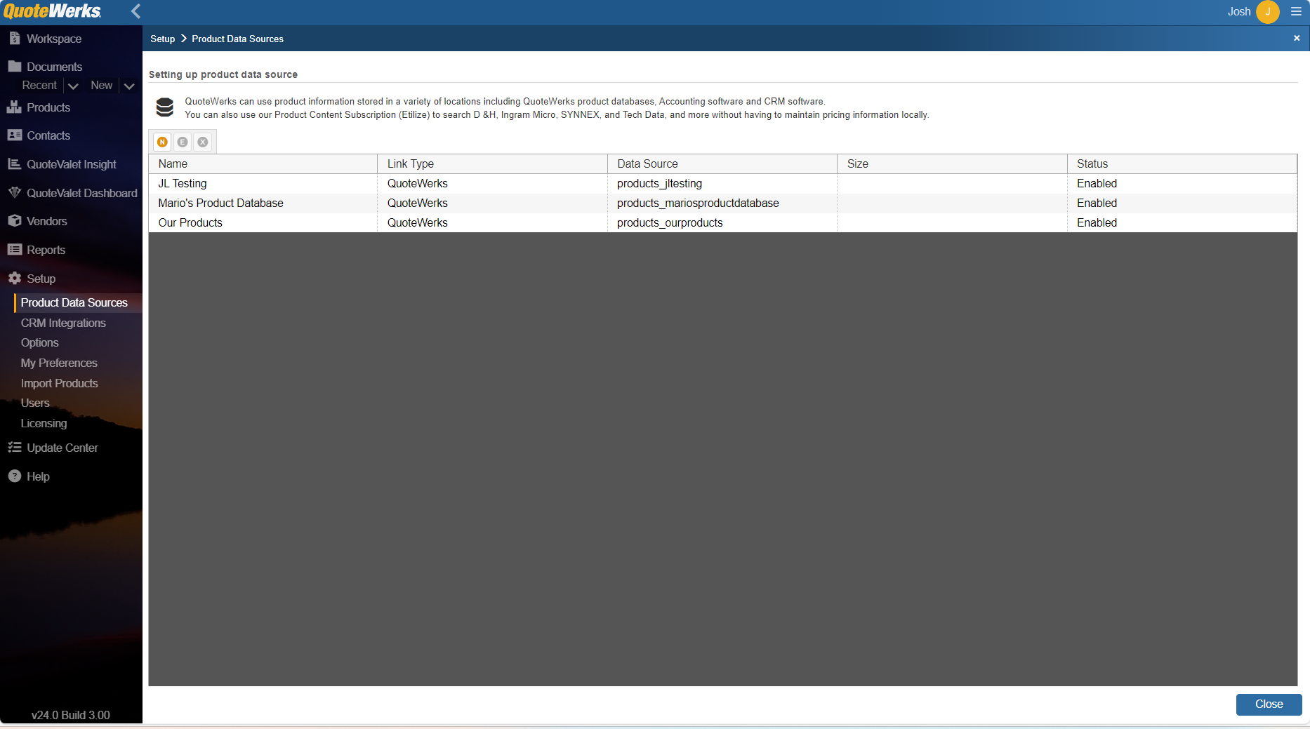
Task: Click the gray X (Delete) data source icon
Action: 203,142
